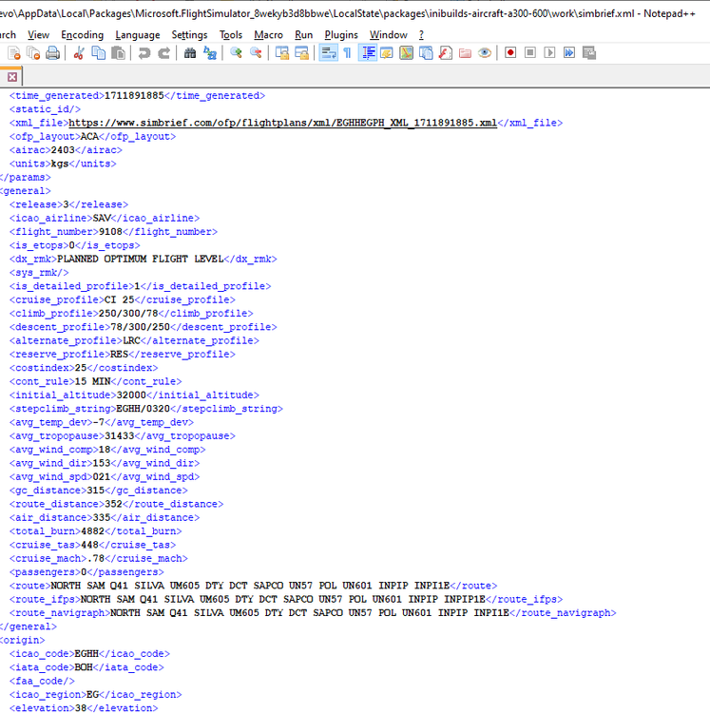Screen dimensions: 710x713
Task: Follow the simbrief.com XML file URL
Action: pyautogui.click(x=282, y=123)
